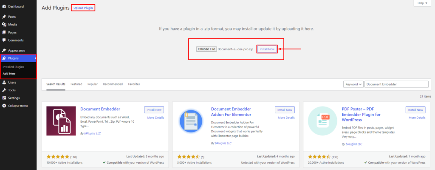Switch to the Search Results tab
The height and width of the screenshot is (170, 435).
tap(56, 84)
